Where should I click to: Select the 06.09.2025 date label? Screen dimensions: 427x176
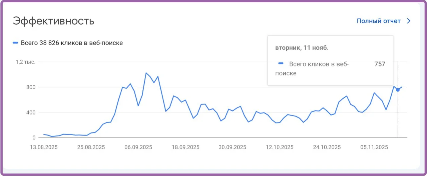(138, 147)
